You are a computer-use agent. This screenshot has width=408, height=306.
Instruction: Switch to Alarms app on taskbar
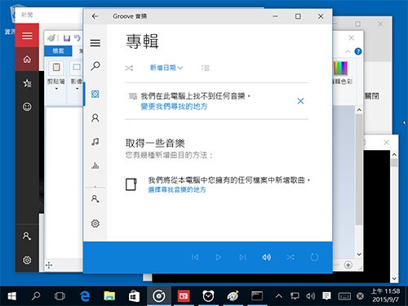click(208, 296)
